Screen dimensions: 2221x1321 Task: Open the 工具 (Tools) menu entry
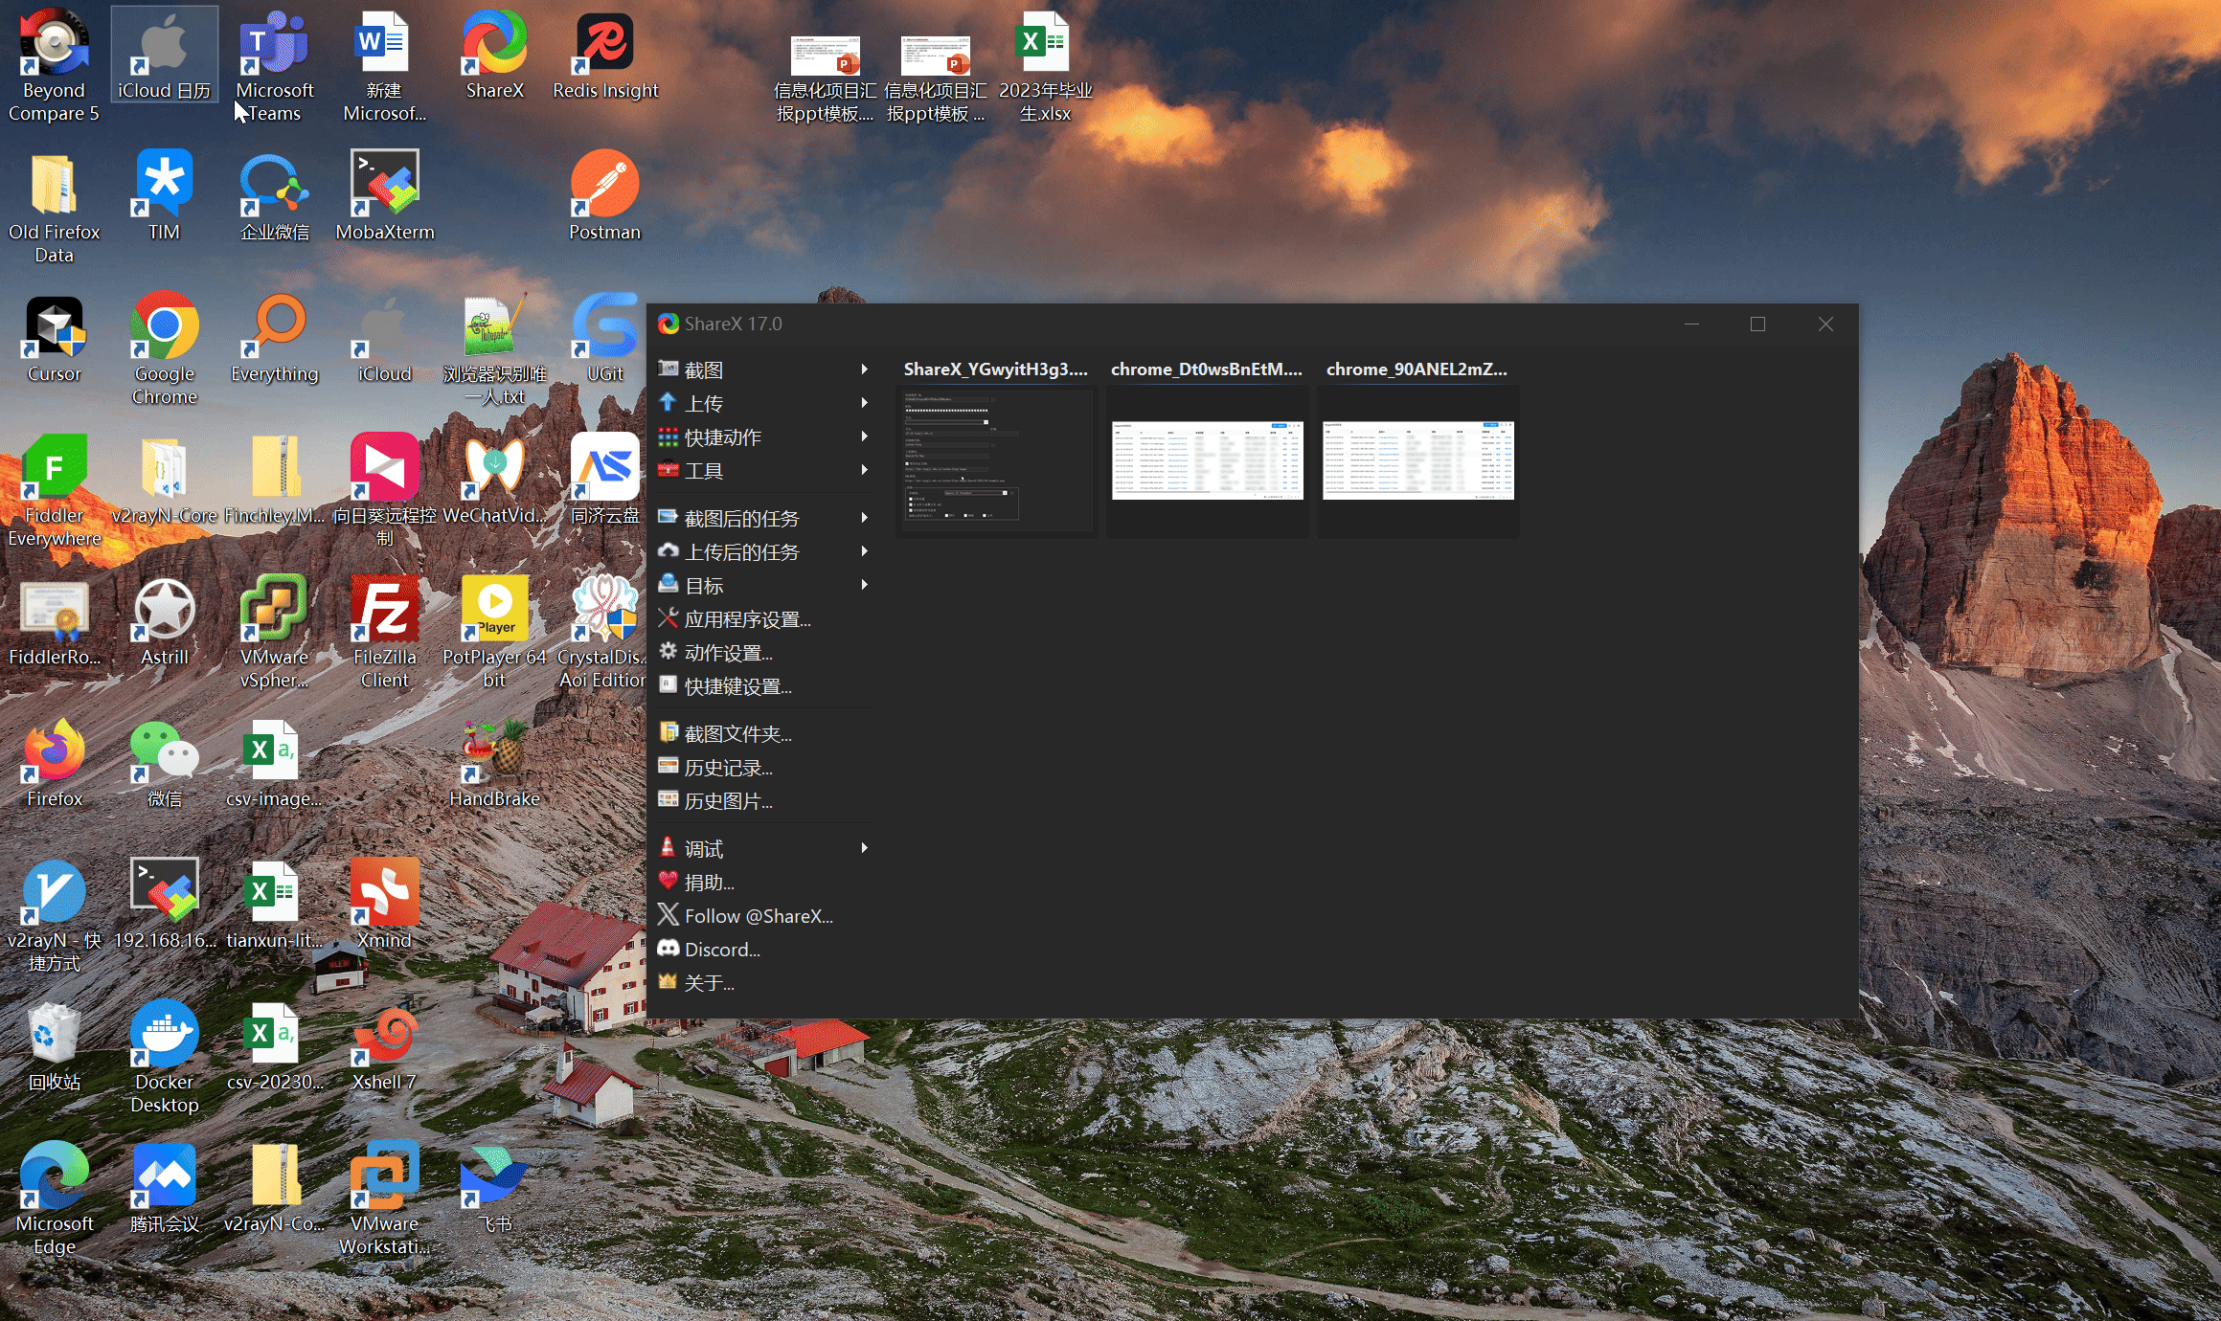coord(763,470)
